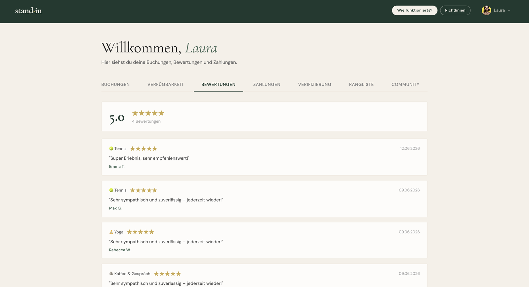This screenshot has height=287, width=529.
Task: Click the five-star rating beside the 5.0 score
Action: (x=148, y=113)
